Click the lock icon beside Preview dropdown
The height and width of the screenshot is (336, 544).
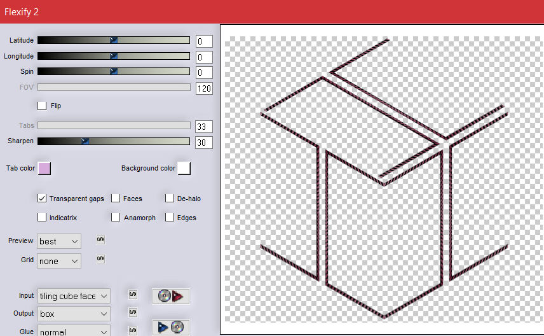(100, 240)
